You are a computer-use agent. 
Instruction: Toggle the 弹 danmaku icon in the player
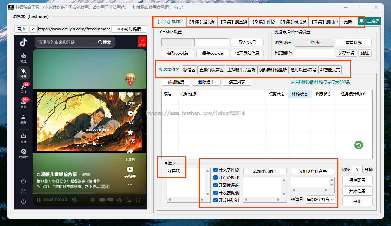tap(74, 200)
